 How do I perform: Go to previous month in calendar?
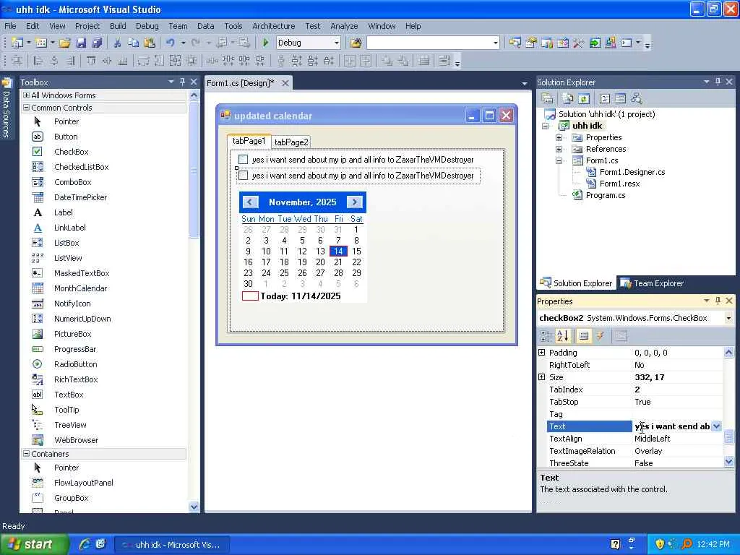(250, 202)
